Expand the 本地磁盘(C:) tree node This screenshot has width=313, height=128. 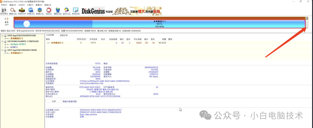[6, 38]
